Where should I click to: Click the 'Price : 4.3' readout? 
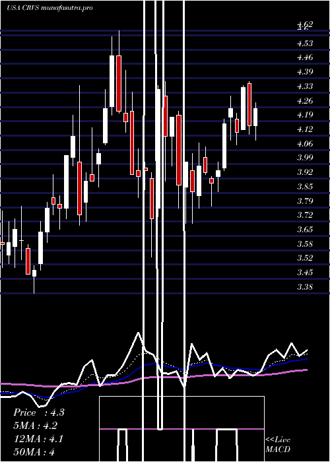coord(38,412)
